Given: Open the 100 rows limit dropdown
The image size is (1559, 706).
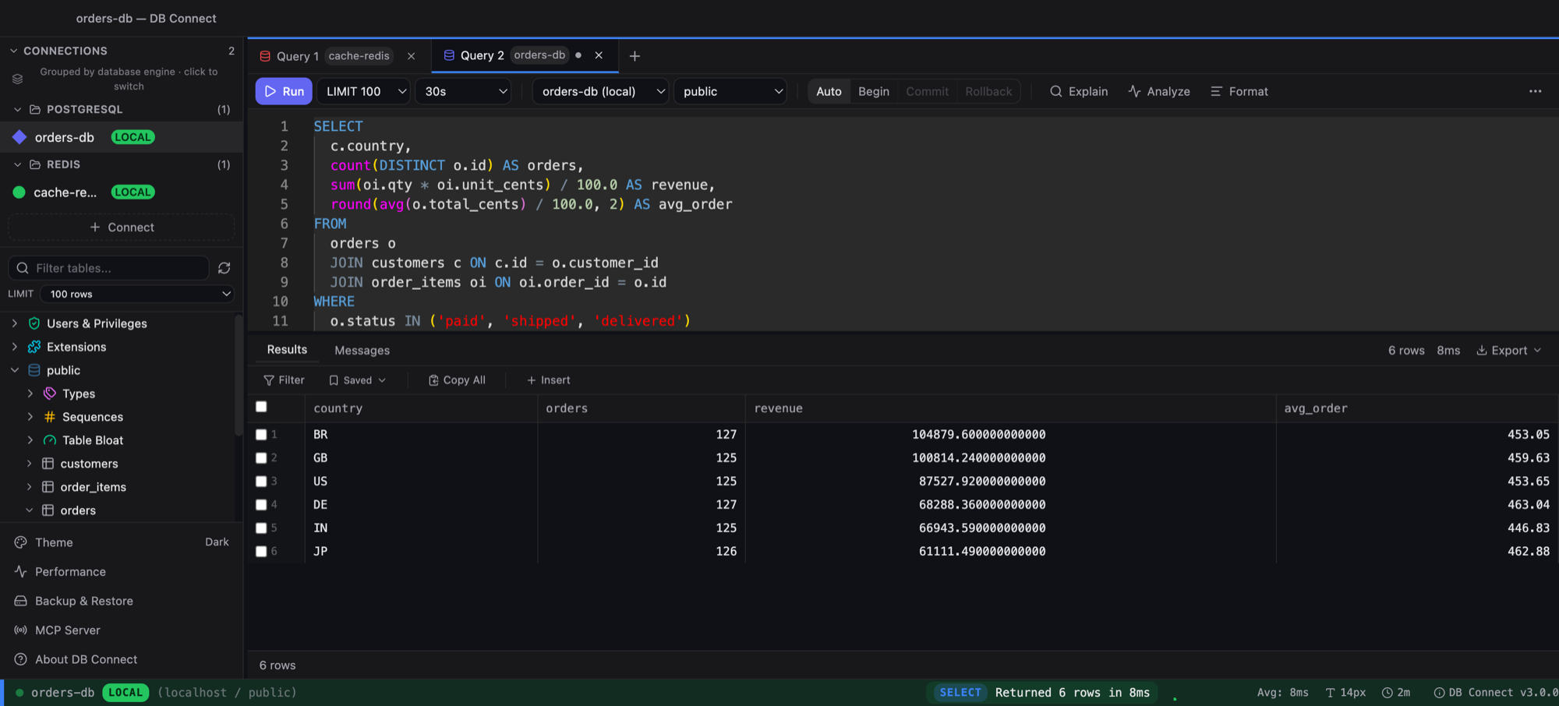Looking at the screenshot, I should pyautogui.click(x=137, y=294).
